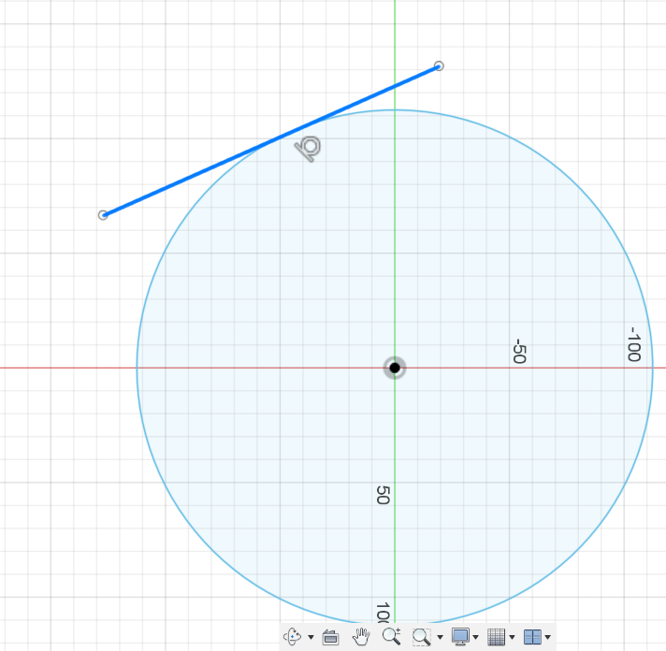The height and width of the screenshot is (651, 666).
Task: Select the Zoom magnifier with plus
Action: [x=391, y=637]
